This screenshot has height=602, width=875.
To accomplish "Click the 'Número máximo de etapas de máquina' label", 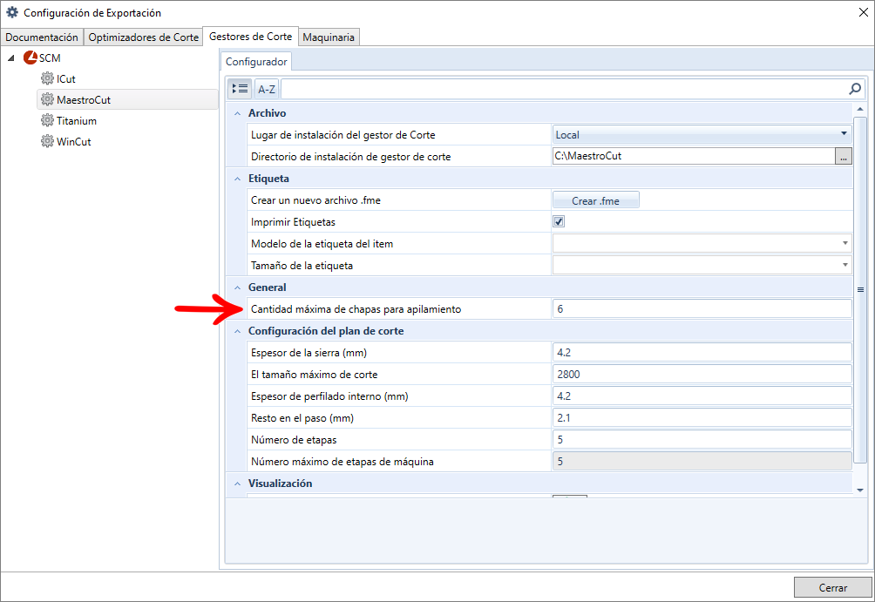I will (x=343, y=462).
